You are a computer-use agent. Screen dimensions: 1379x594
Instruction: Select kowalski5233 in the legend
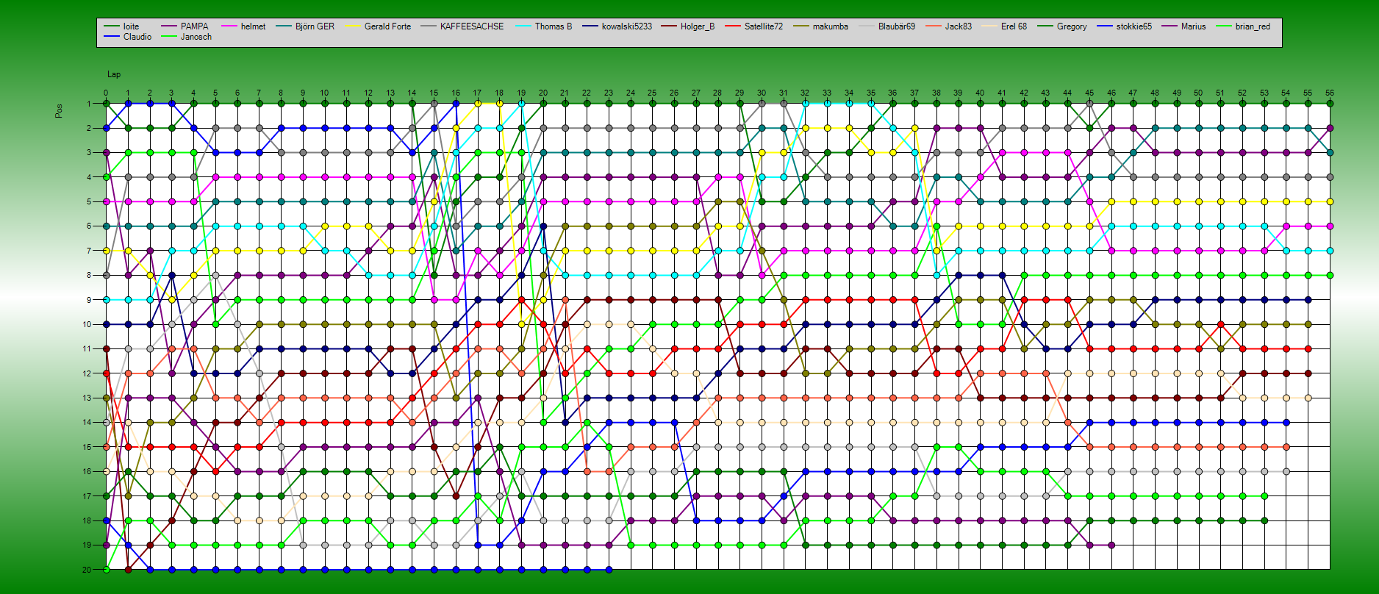(626, 26)
